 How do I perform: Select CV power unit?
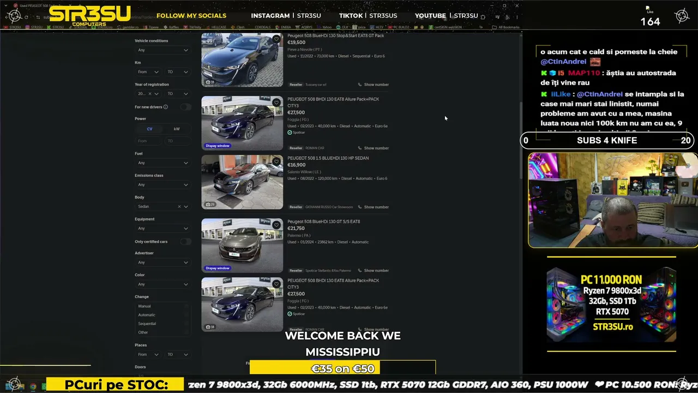149,129
